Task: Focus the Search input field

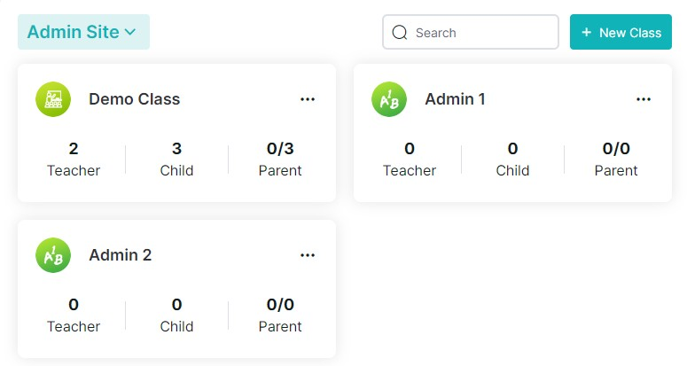Action: click(471, 32)
